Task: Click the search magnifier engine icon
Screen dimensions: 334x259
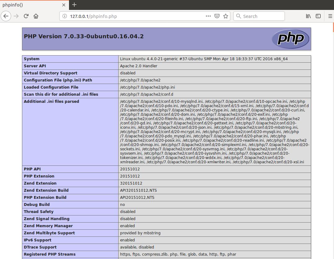Action: [238, 16]
